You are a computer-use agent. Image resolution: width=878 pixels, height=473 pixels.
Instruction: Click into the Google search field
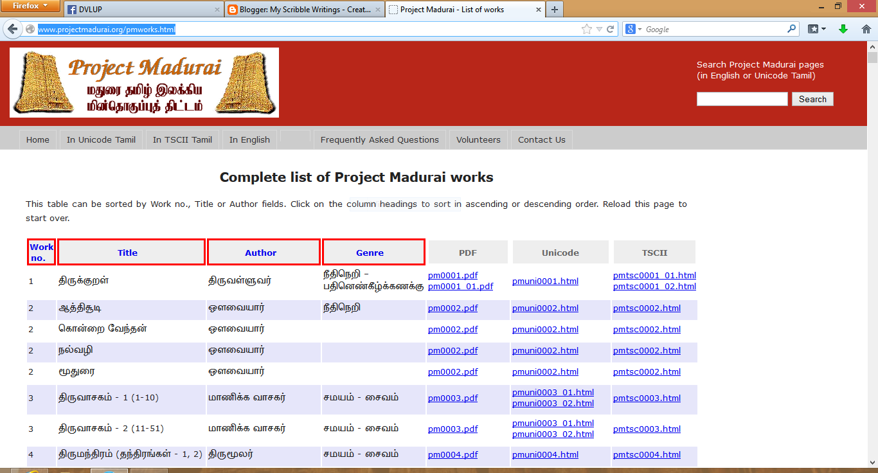[715, 30]
